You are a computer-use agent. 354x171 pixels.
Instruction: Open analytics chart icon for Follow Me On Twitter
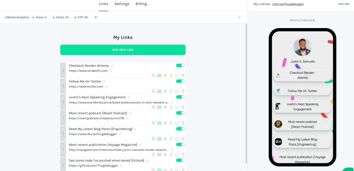pyautogui.click(x=177, y=91)
